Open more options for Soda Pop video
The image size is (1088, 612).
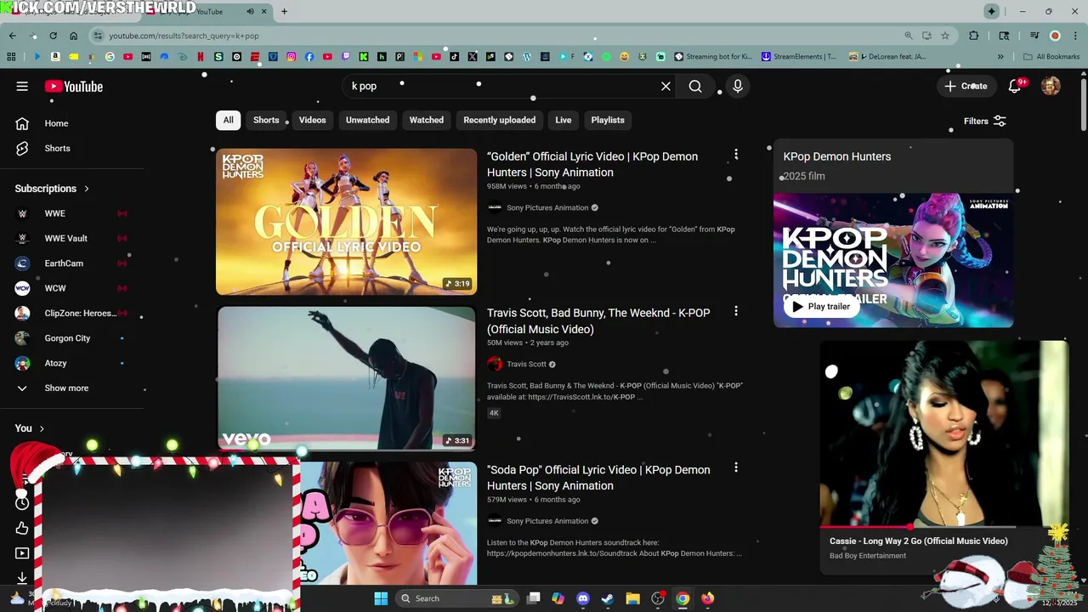[x=736, y=467]
